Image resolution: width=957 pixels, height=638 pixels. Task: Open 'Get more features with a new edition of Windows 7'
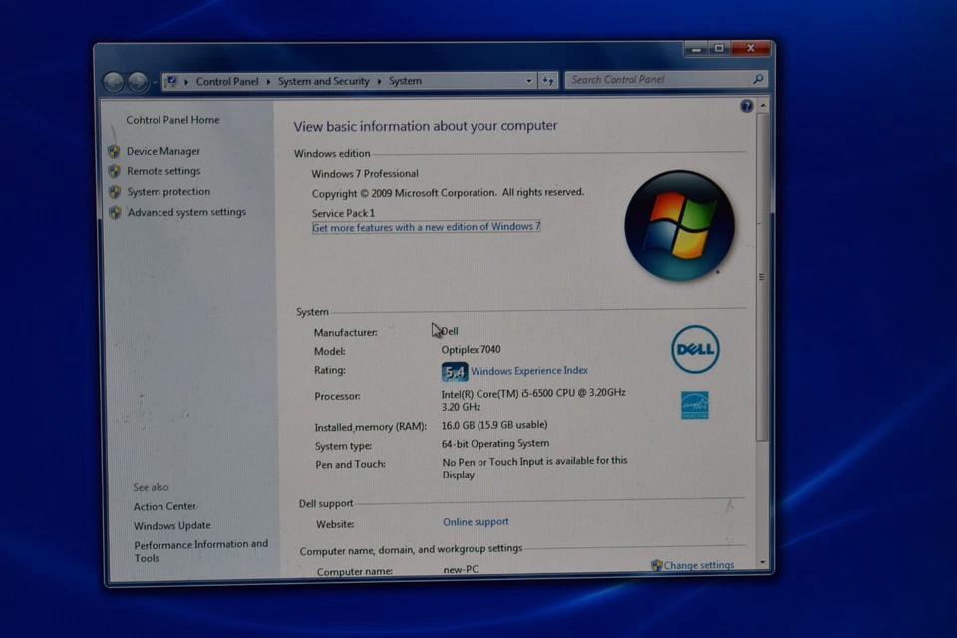(x=426, y=226)
